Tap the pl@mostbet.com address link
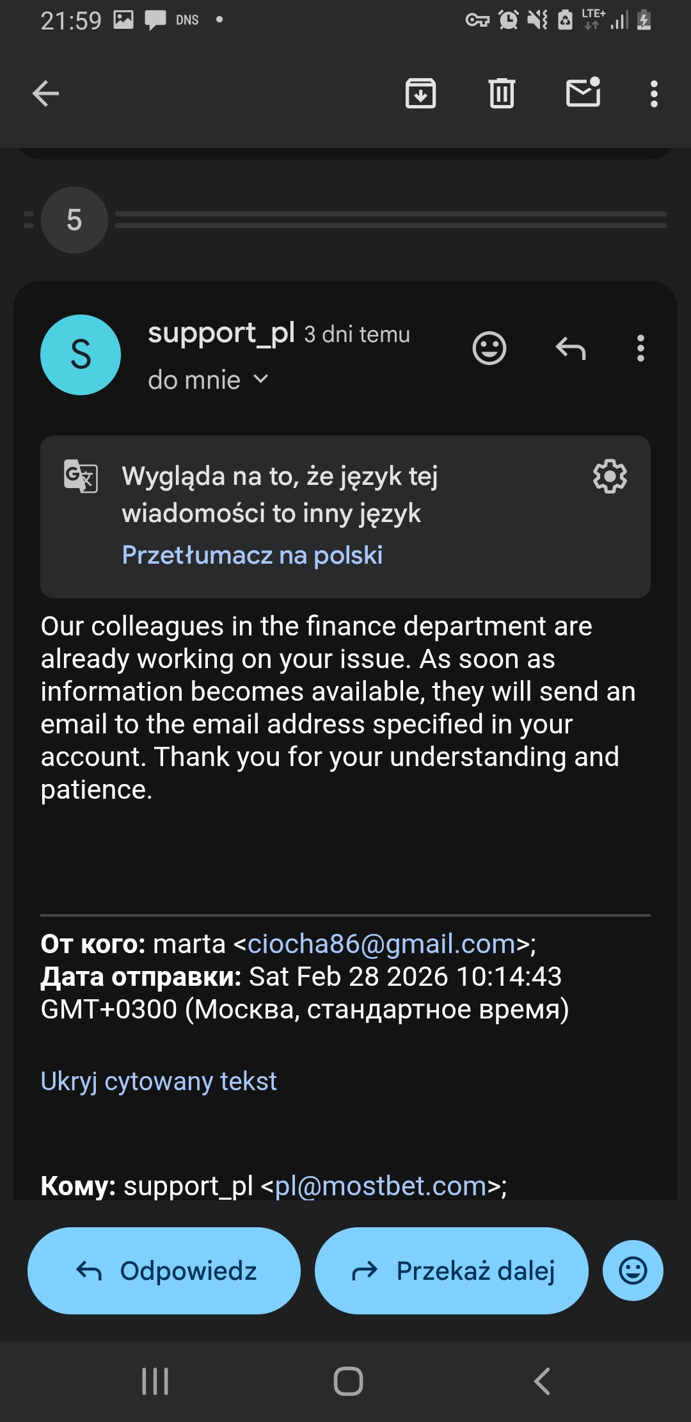This screenshot has width=691, height=1422. point(381,1186)
